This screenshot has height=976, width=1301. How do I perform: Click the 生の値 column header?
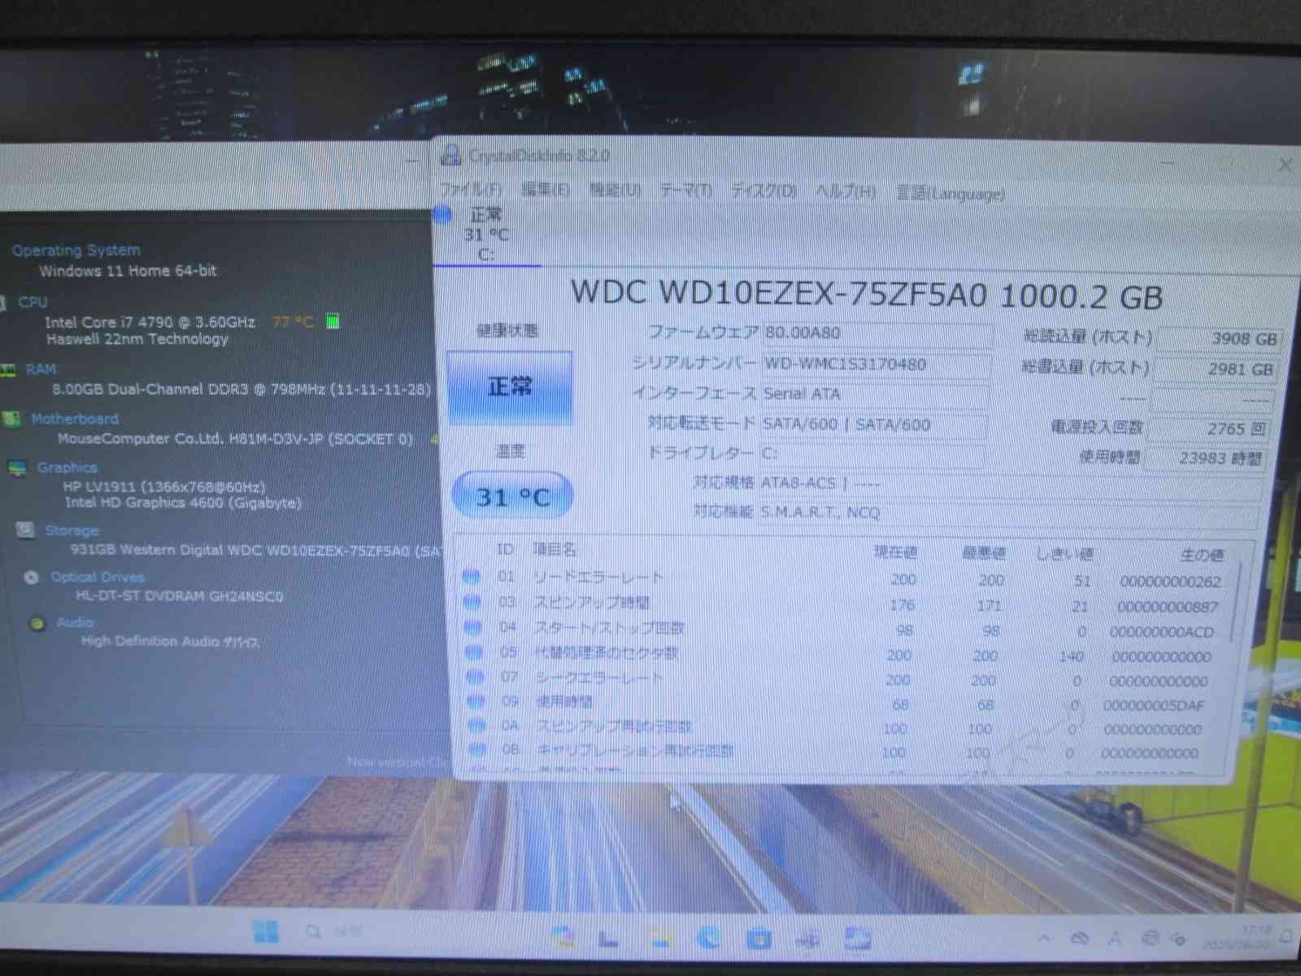[x=1201, y=555]
